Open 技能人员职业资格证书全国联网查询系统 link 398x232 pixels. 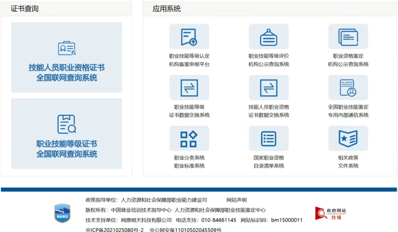coord(67,73)
